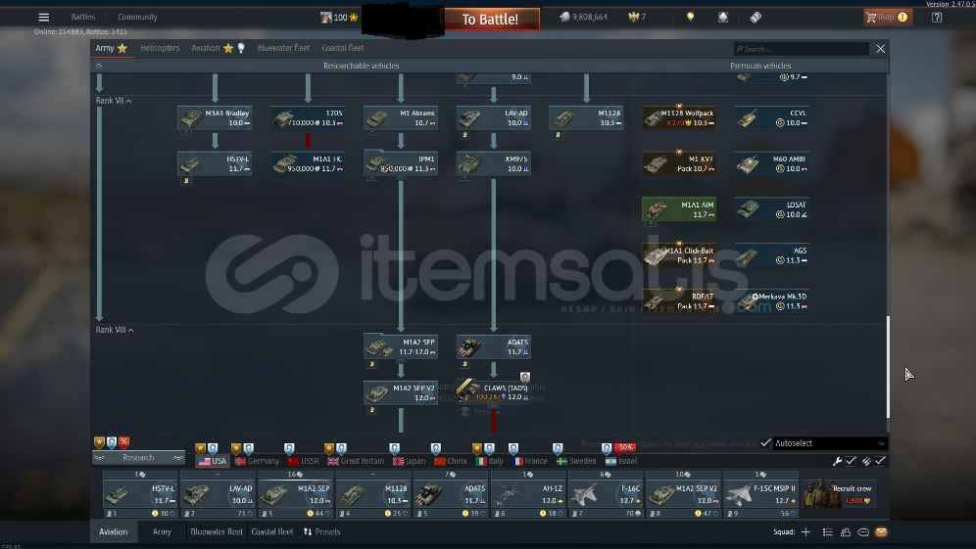Open the bottom Presets tab
Screen dimensions: 976x549
coord(321,532)
